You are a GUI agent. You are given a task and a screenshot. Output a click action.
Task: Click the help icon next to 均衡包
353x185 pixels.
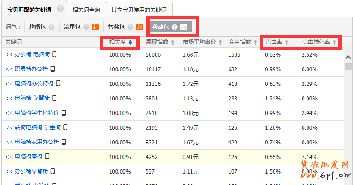click(x=51, y=27)
